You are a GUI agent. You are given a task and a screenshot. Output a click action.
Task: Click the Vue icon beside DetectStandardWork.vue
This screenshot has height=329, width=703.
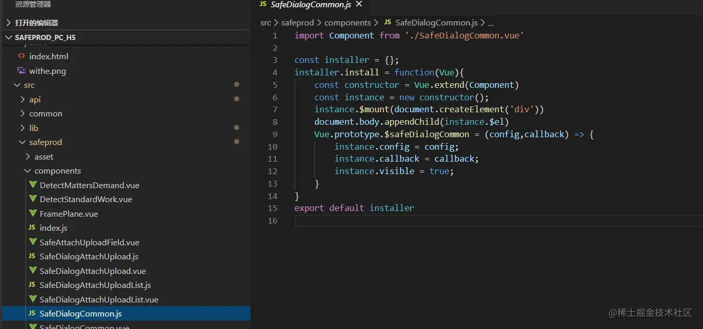pos(32,199)
